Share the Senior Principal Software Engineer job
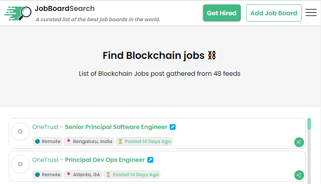The height and width of the screenshot is (184, 321). tap(299, 142)
